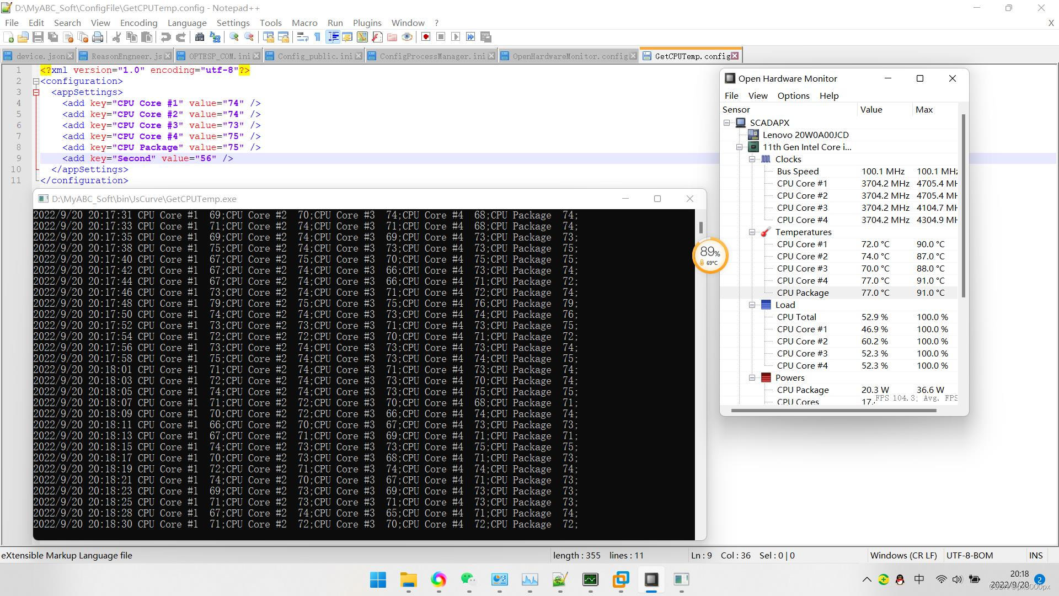The width and height of the screenshot is (1059, 596).
Task: Run macro multiple times icon
Action: click(470, 38)
